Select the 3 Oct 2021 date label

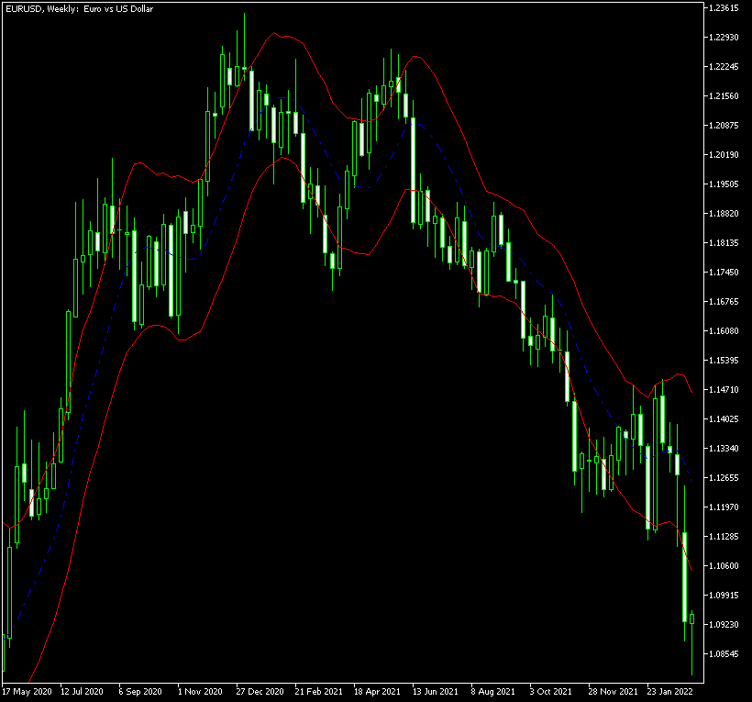pos(551,691)
